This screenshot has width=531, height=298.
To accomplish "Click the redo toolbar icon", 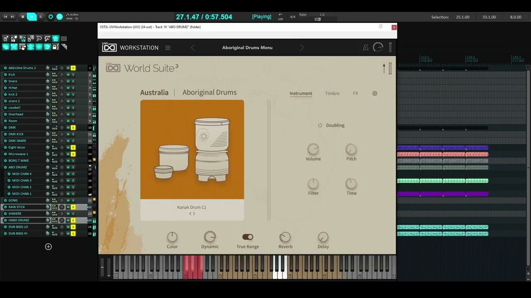I will pyautogui.click(x=47, y=38).
